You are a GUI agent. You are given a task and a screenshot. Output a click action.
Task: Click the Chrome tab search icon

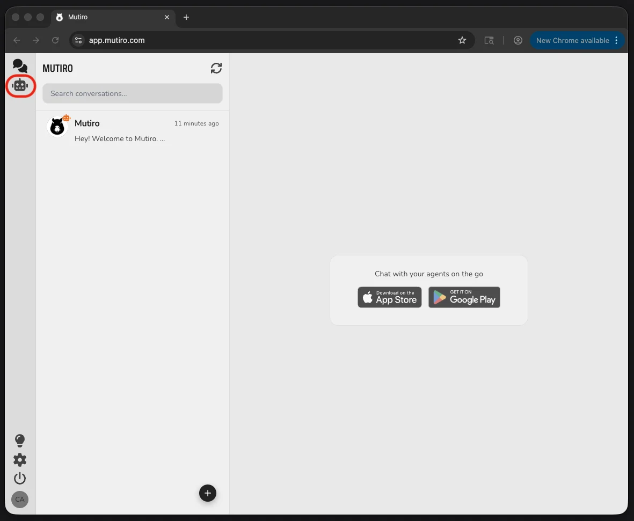[x=489, y=40]
